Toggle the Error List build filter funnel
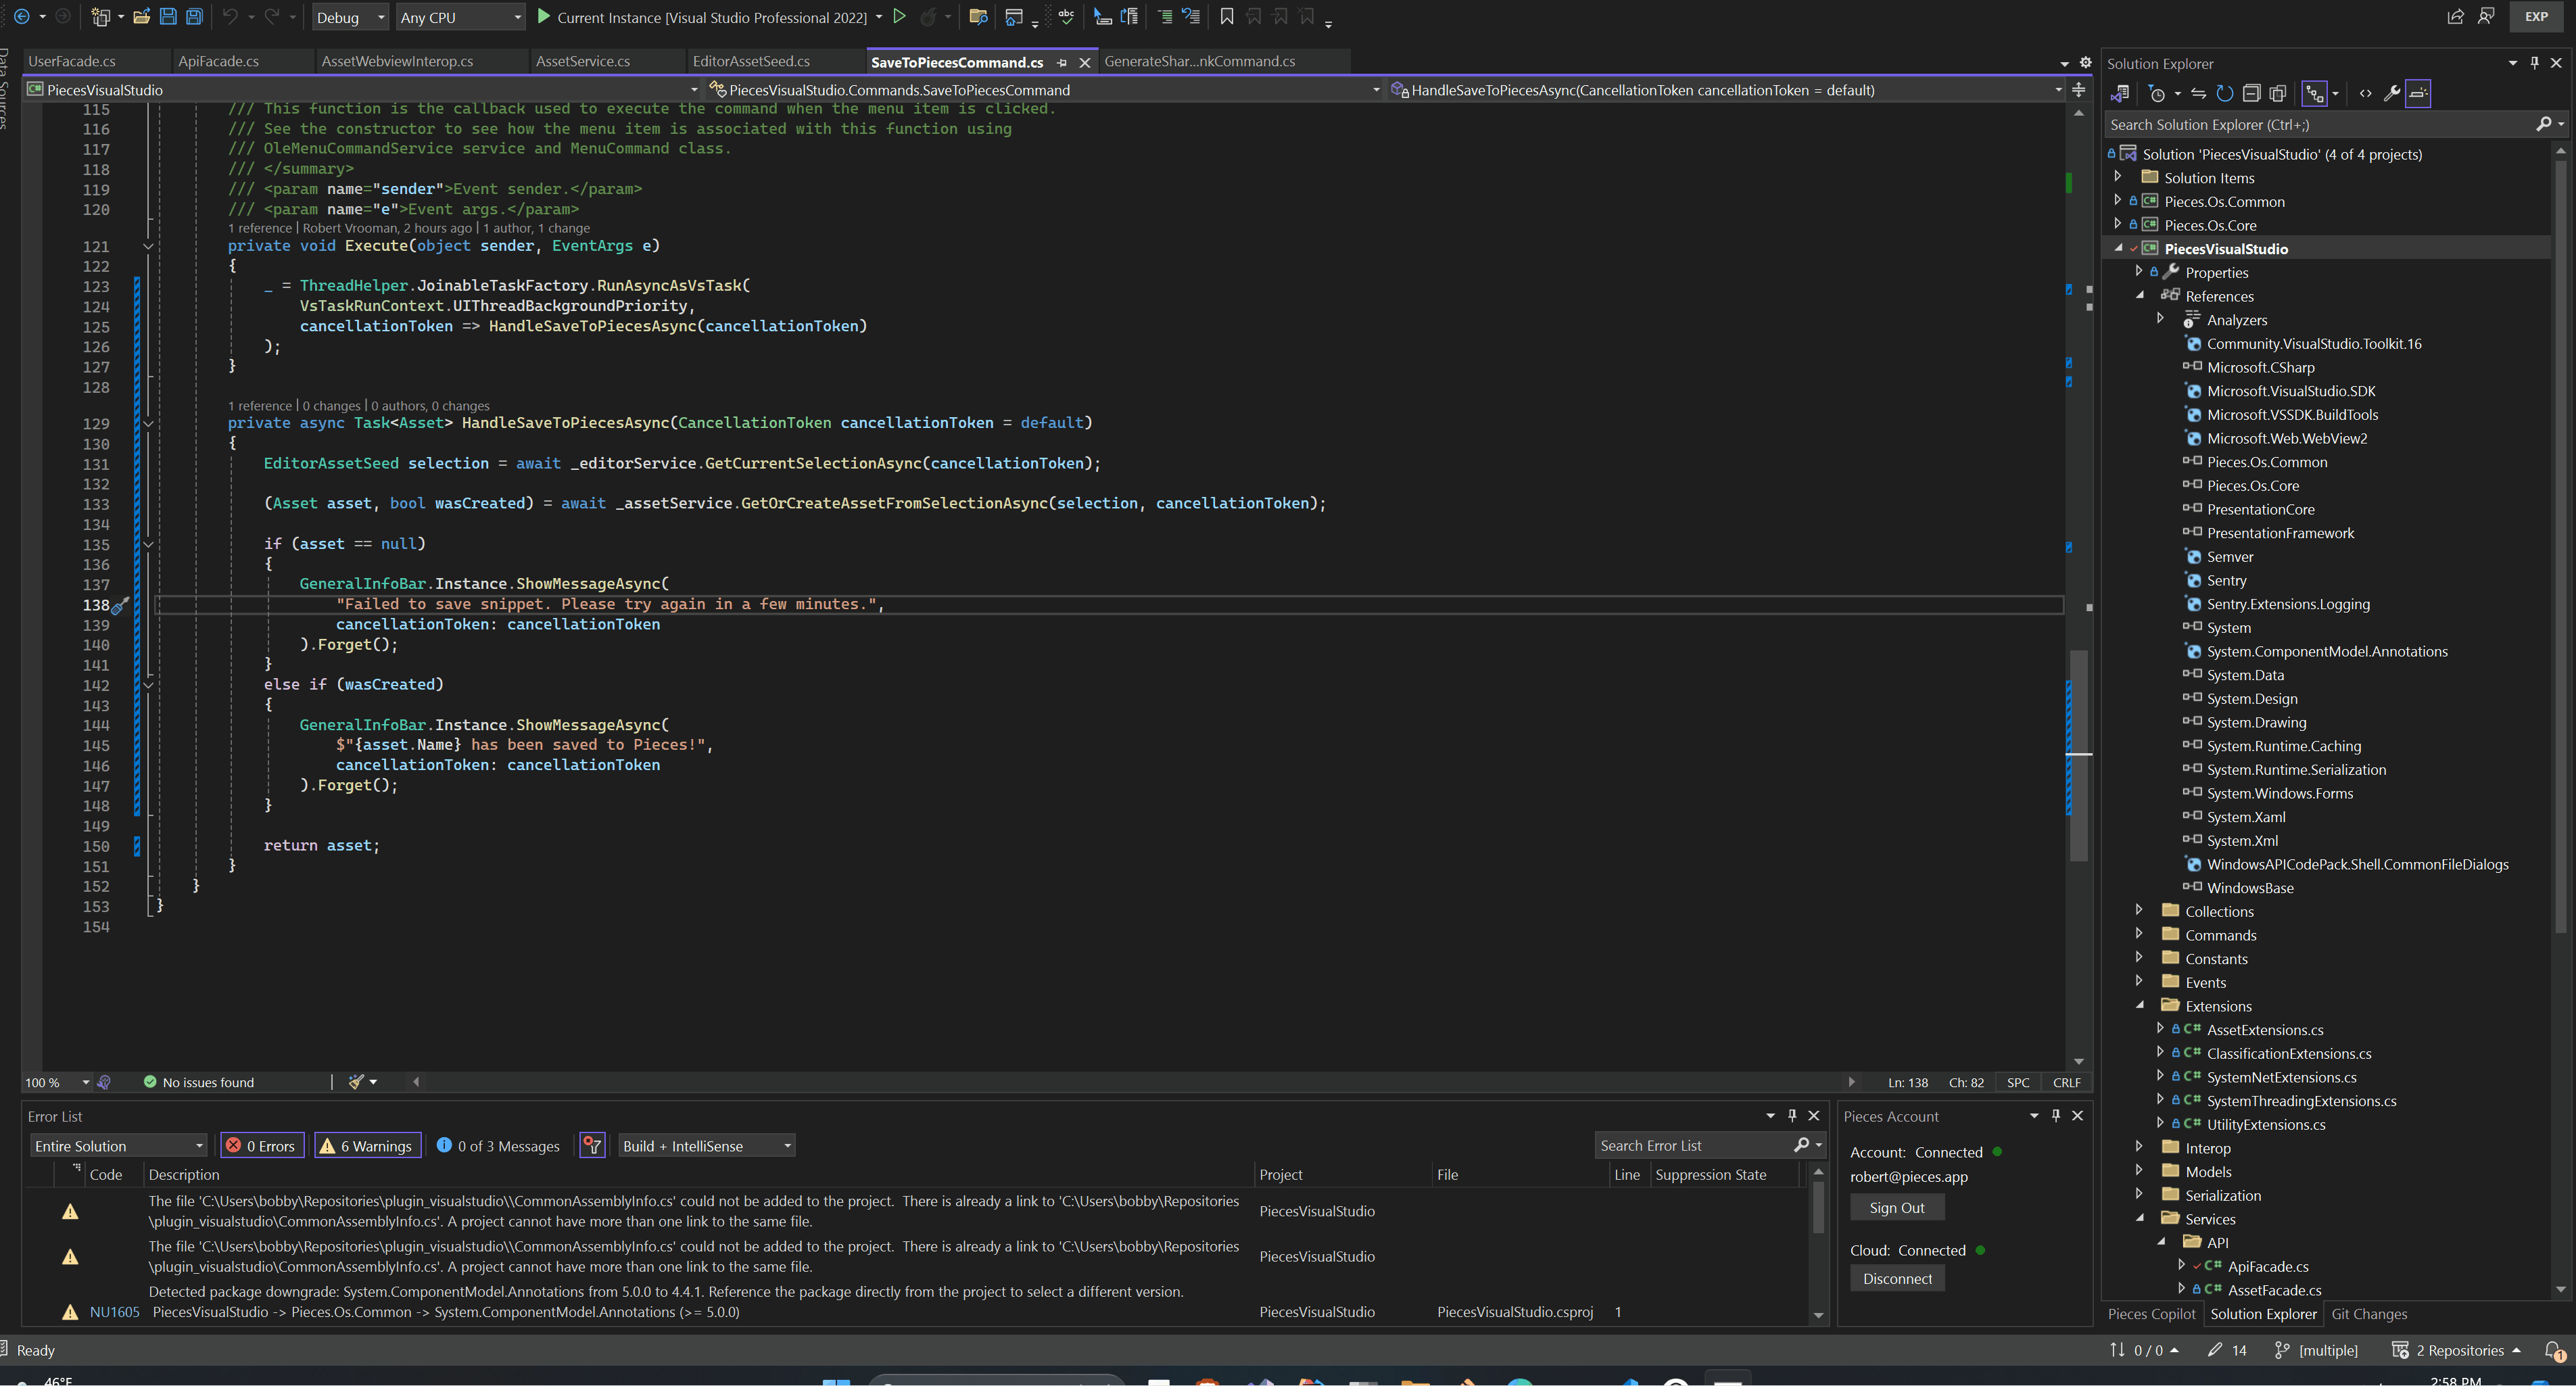This screenshot has width=2576, height=1386. point(592,1146)
